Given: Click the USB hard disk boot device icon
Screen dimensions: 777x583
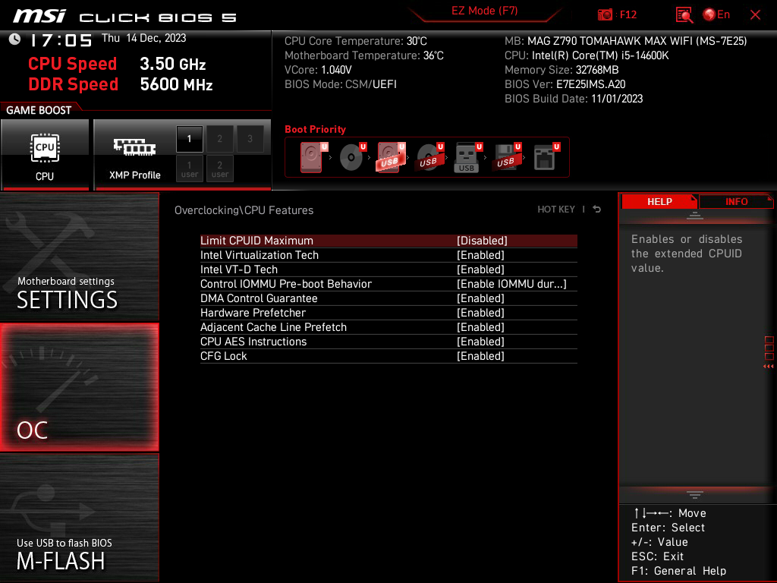Looking at the screenshot, I should 391,157.
